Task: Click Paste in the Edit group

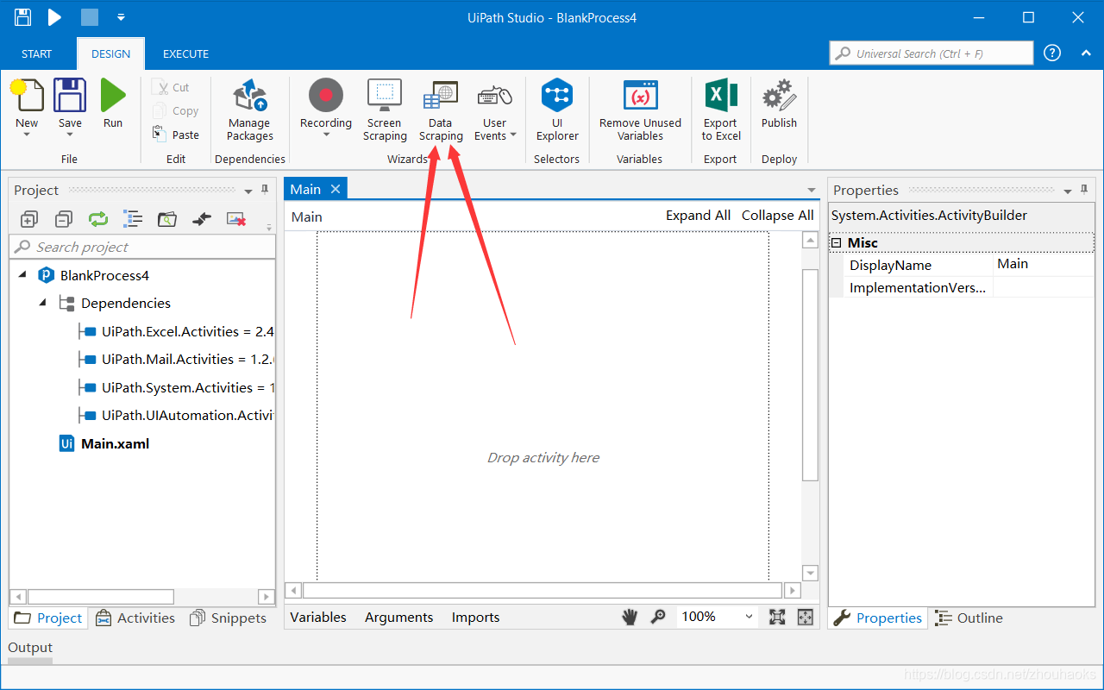Action: coord(175,135)
